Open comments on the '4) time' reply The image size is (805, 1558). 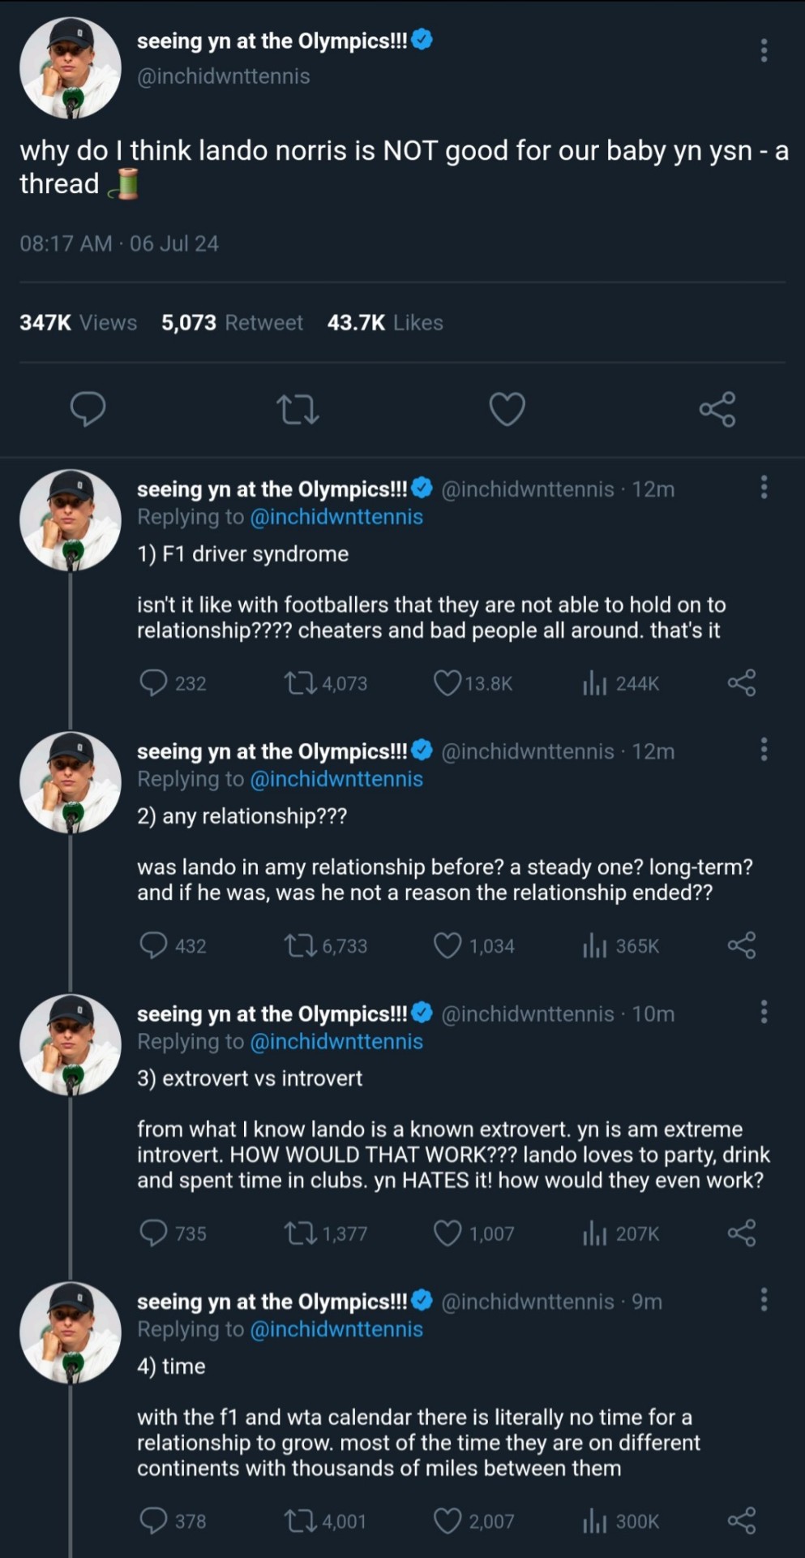tap(153, 1521)
